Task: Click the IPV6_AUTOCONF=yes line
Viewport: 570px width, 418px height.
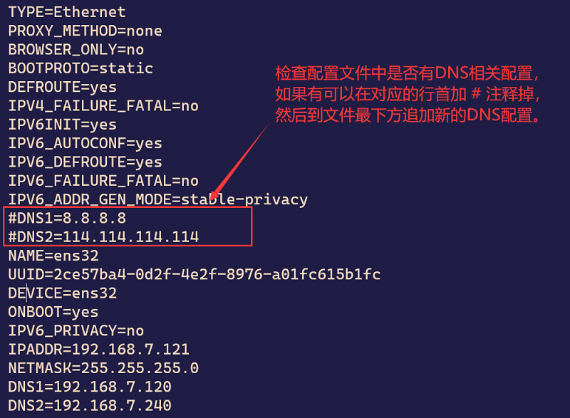Action: tap(85, 143)
